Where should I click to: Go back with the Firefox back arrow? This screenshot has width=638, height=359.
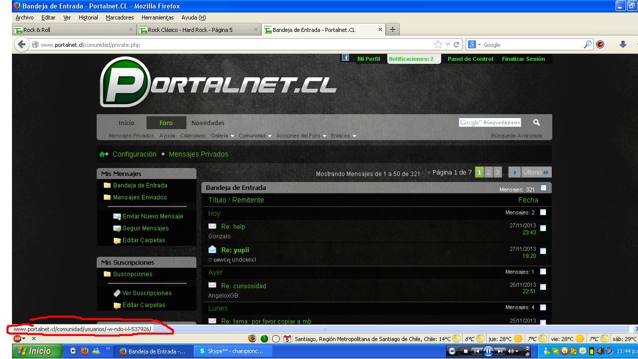click(x=21, y=44)
